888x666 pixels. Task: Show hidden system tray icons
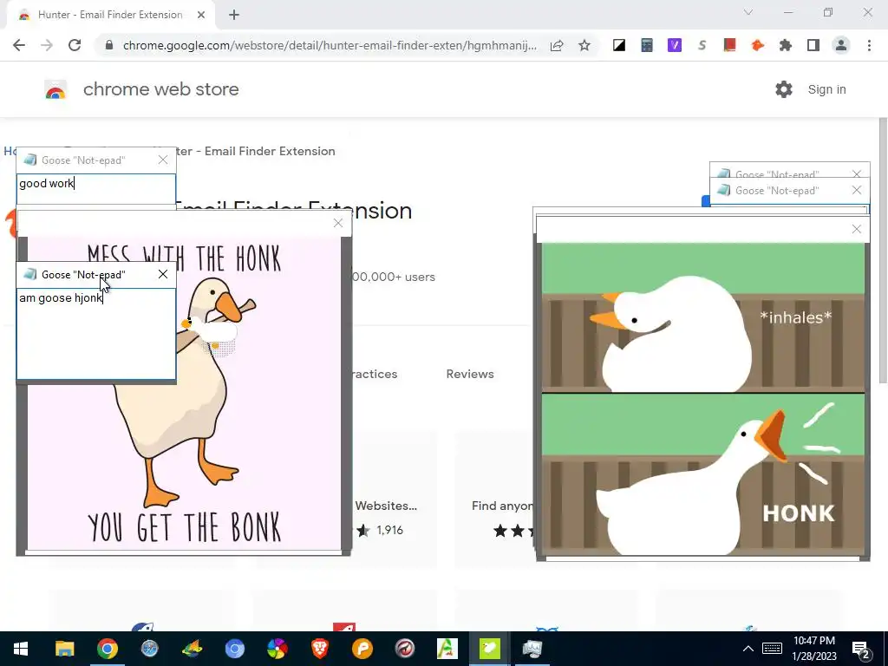[748, 649]
